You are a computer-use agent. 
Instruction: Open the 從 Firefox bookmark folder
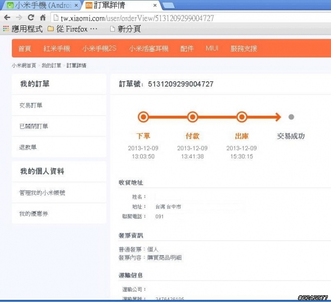click(72, 29)
